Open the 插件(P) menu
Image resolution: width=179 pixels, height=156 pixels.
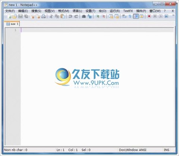click(x=141, y=11)
